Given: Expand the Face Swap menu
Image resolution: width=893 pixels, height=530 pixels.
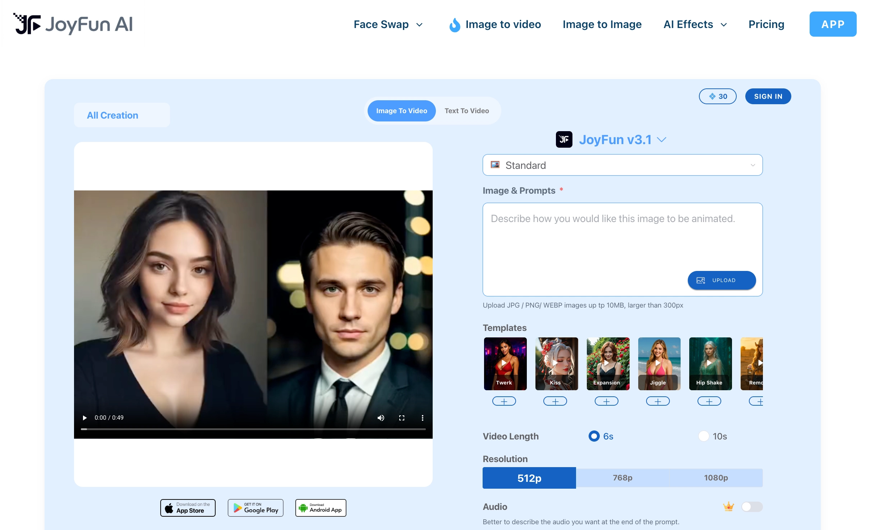Looking at the screenshot, I should (x=388, y=24).
